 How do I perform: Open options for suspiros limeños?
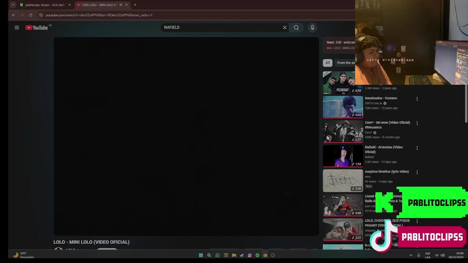tap(417, 172)
